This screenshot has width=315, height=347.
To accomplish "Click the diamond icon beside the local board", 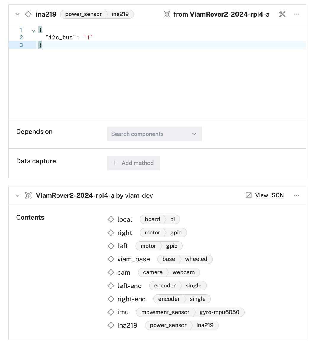I will click(111, 219).
